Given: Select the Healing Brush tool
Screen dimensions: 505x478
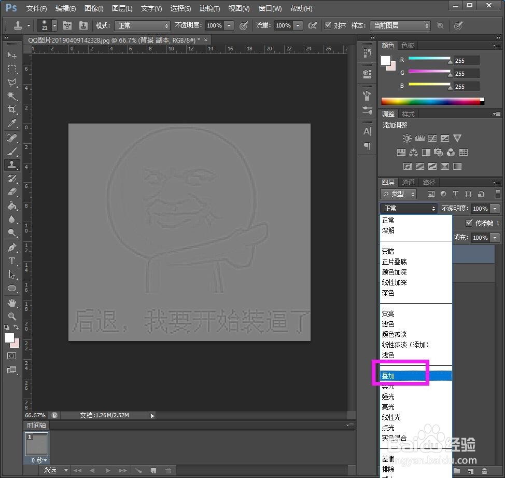Looking at the screenshot, I should click(x=11, y=138).
